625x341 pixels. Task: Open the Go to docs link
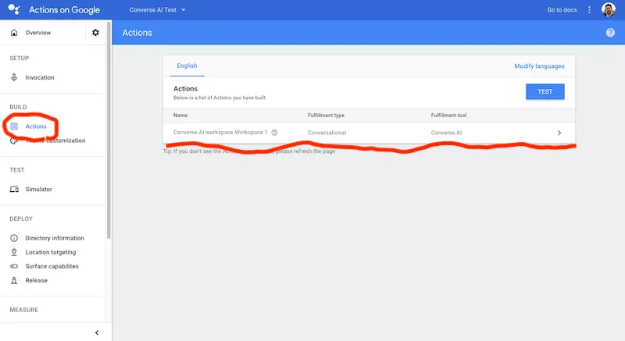pos(562,10)
